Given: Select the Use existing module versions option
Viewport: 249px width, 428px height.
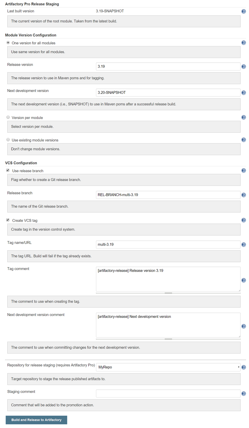Looking at the screenshot, I should 8,139.
